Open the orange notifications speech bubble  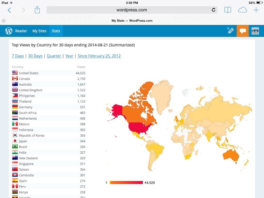[243, 31]
